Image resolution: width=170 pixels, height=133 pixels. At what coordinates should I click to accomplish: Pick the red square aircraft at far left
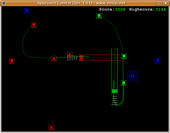click(12, 61)
